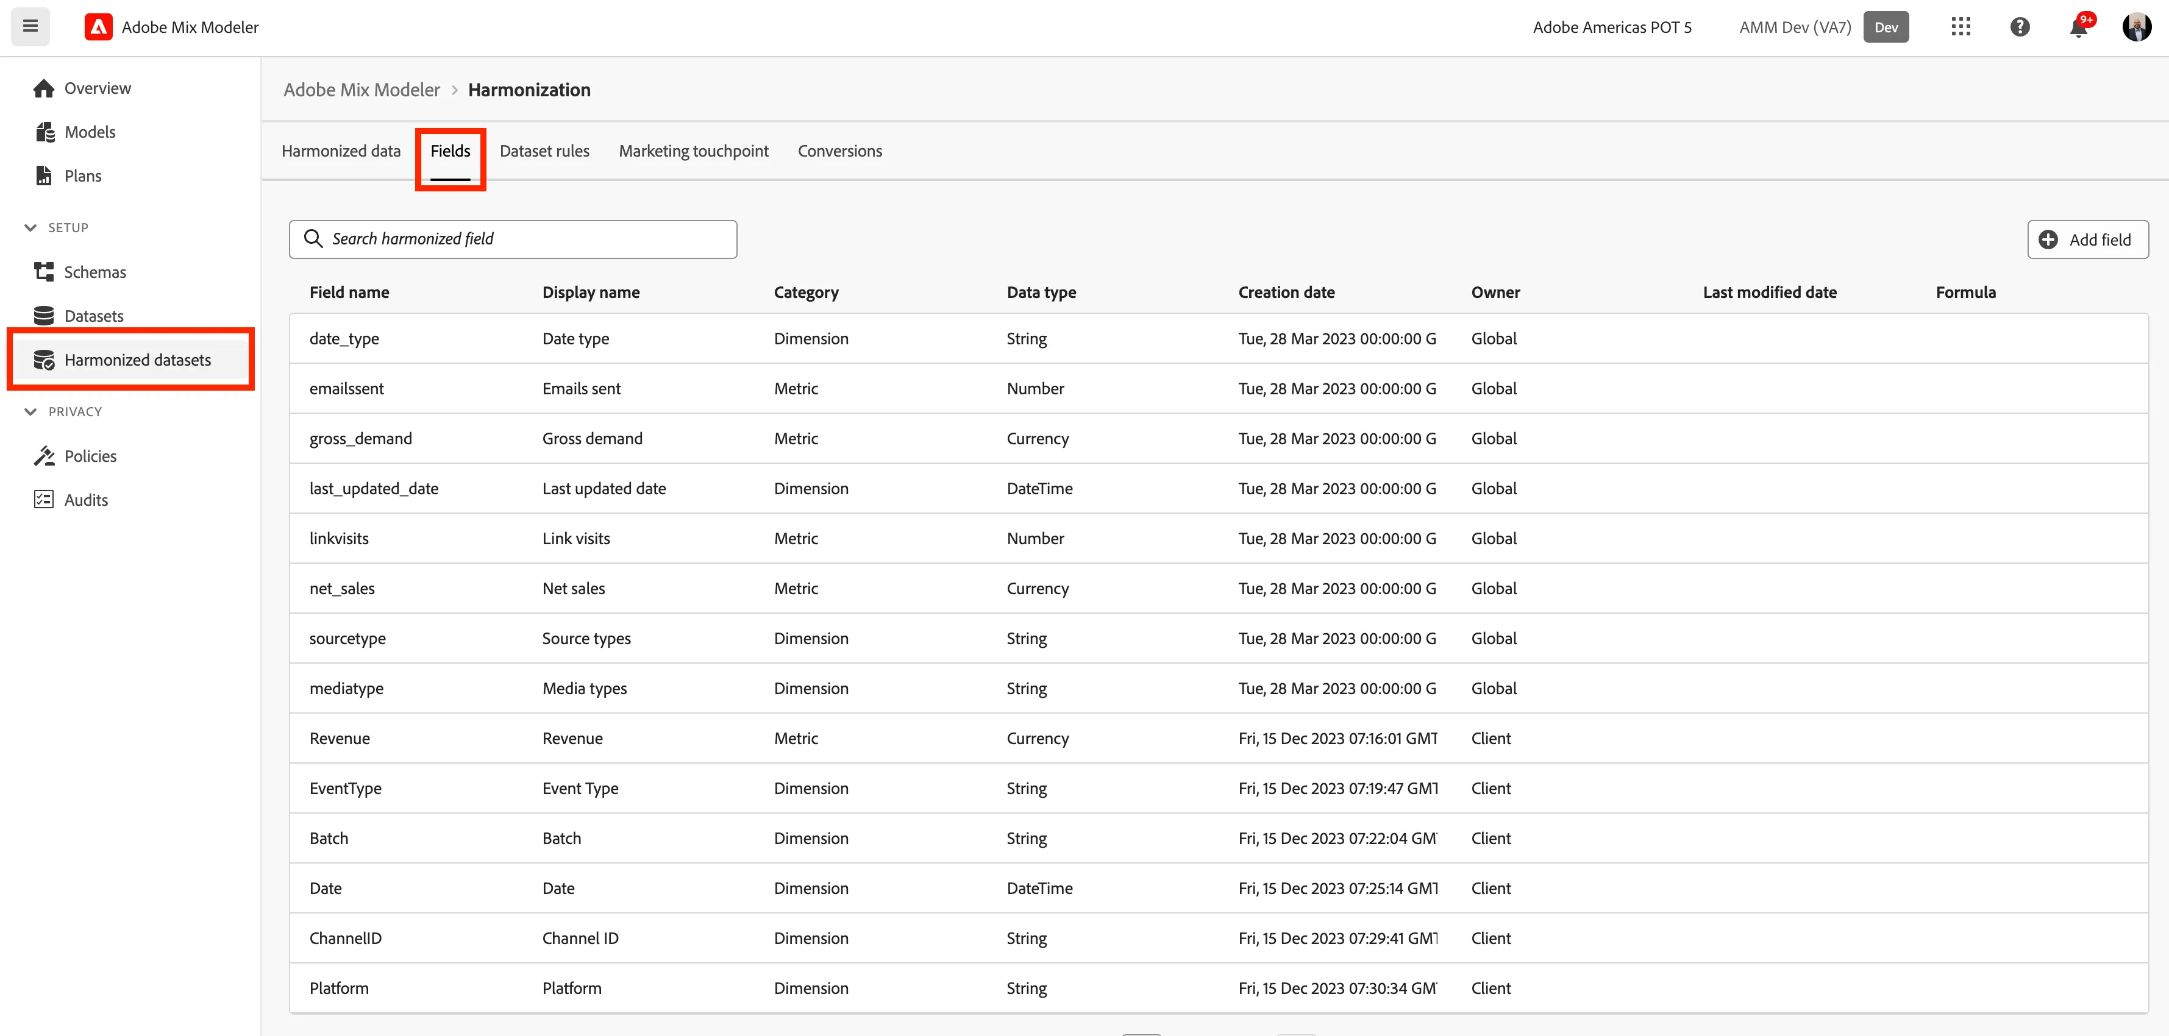This screenshot has width=2169, height=1036.
Task: Click the last_updated_date field name
Action: [x=374, y=489]
